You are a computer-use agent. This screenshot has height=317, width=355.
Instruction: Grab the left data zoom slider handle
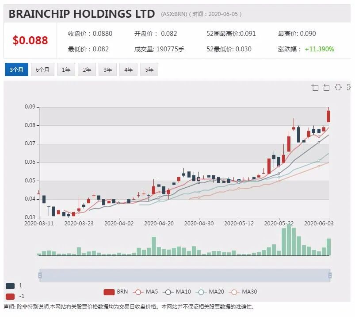[x=40, y=275]
